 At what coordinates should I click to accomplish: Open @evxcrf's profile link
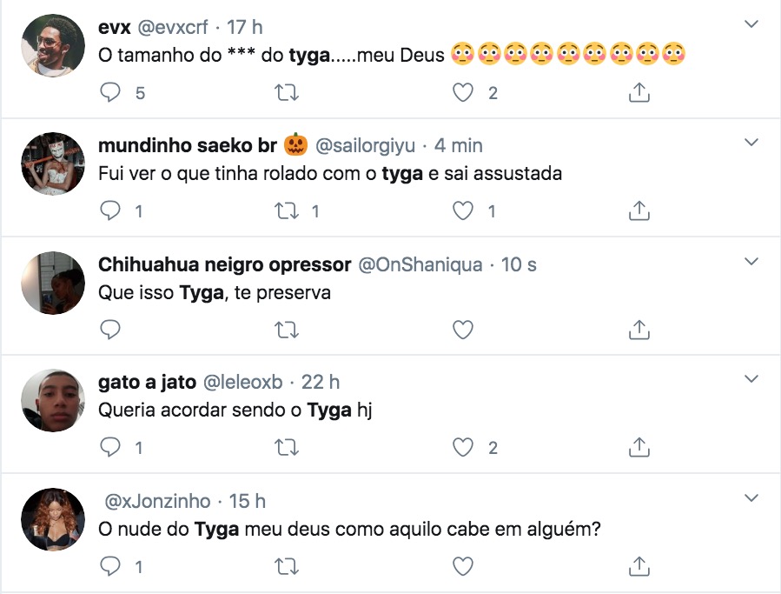tap(171, 27)
